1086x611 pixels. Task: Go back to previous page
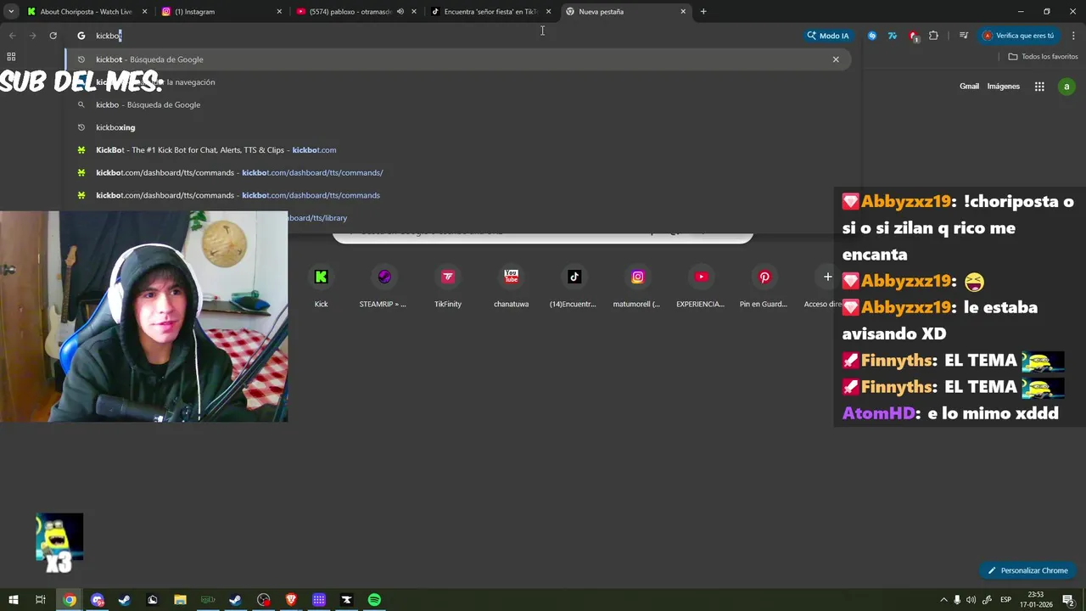click(12, 36)
